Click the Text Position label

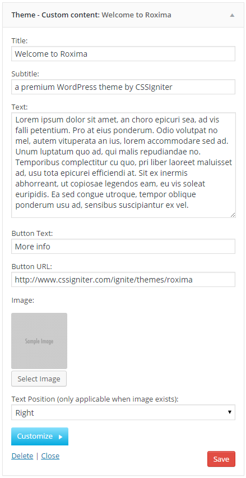click(x=95, y=399)
